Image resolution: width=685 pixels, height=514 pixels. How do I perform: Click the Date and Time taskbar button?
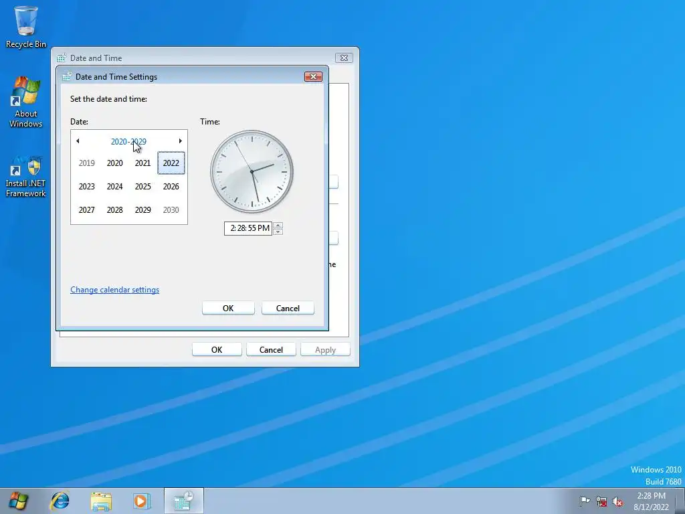pos(183,501)
